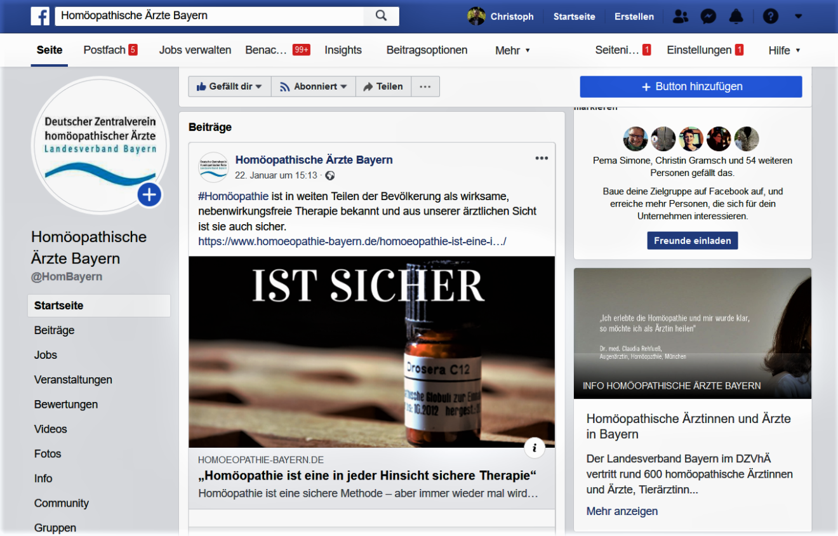Open the Seiteninfo tab
Screen dimensions: 838x536
(623, 50)
